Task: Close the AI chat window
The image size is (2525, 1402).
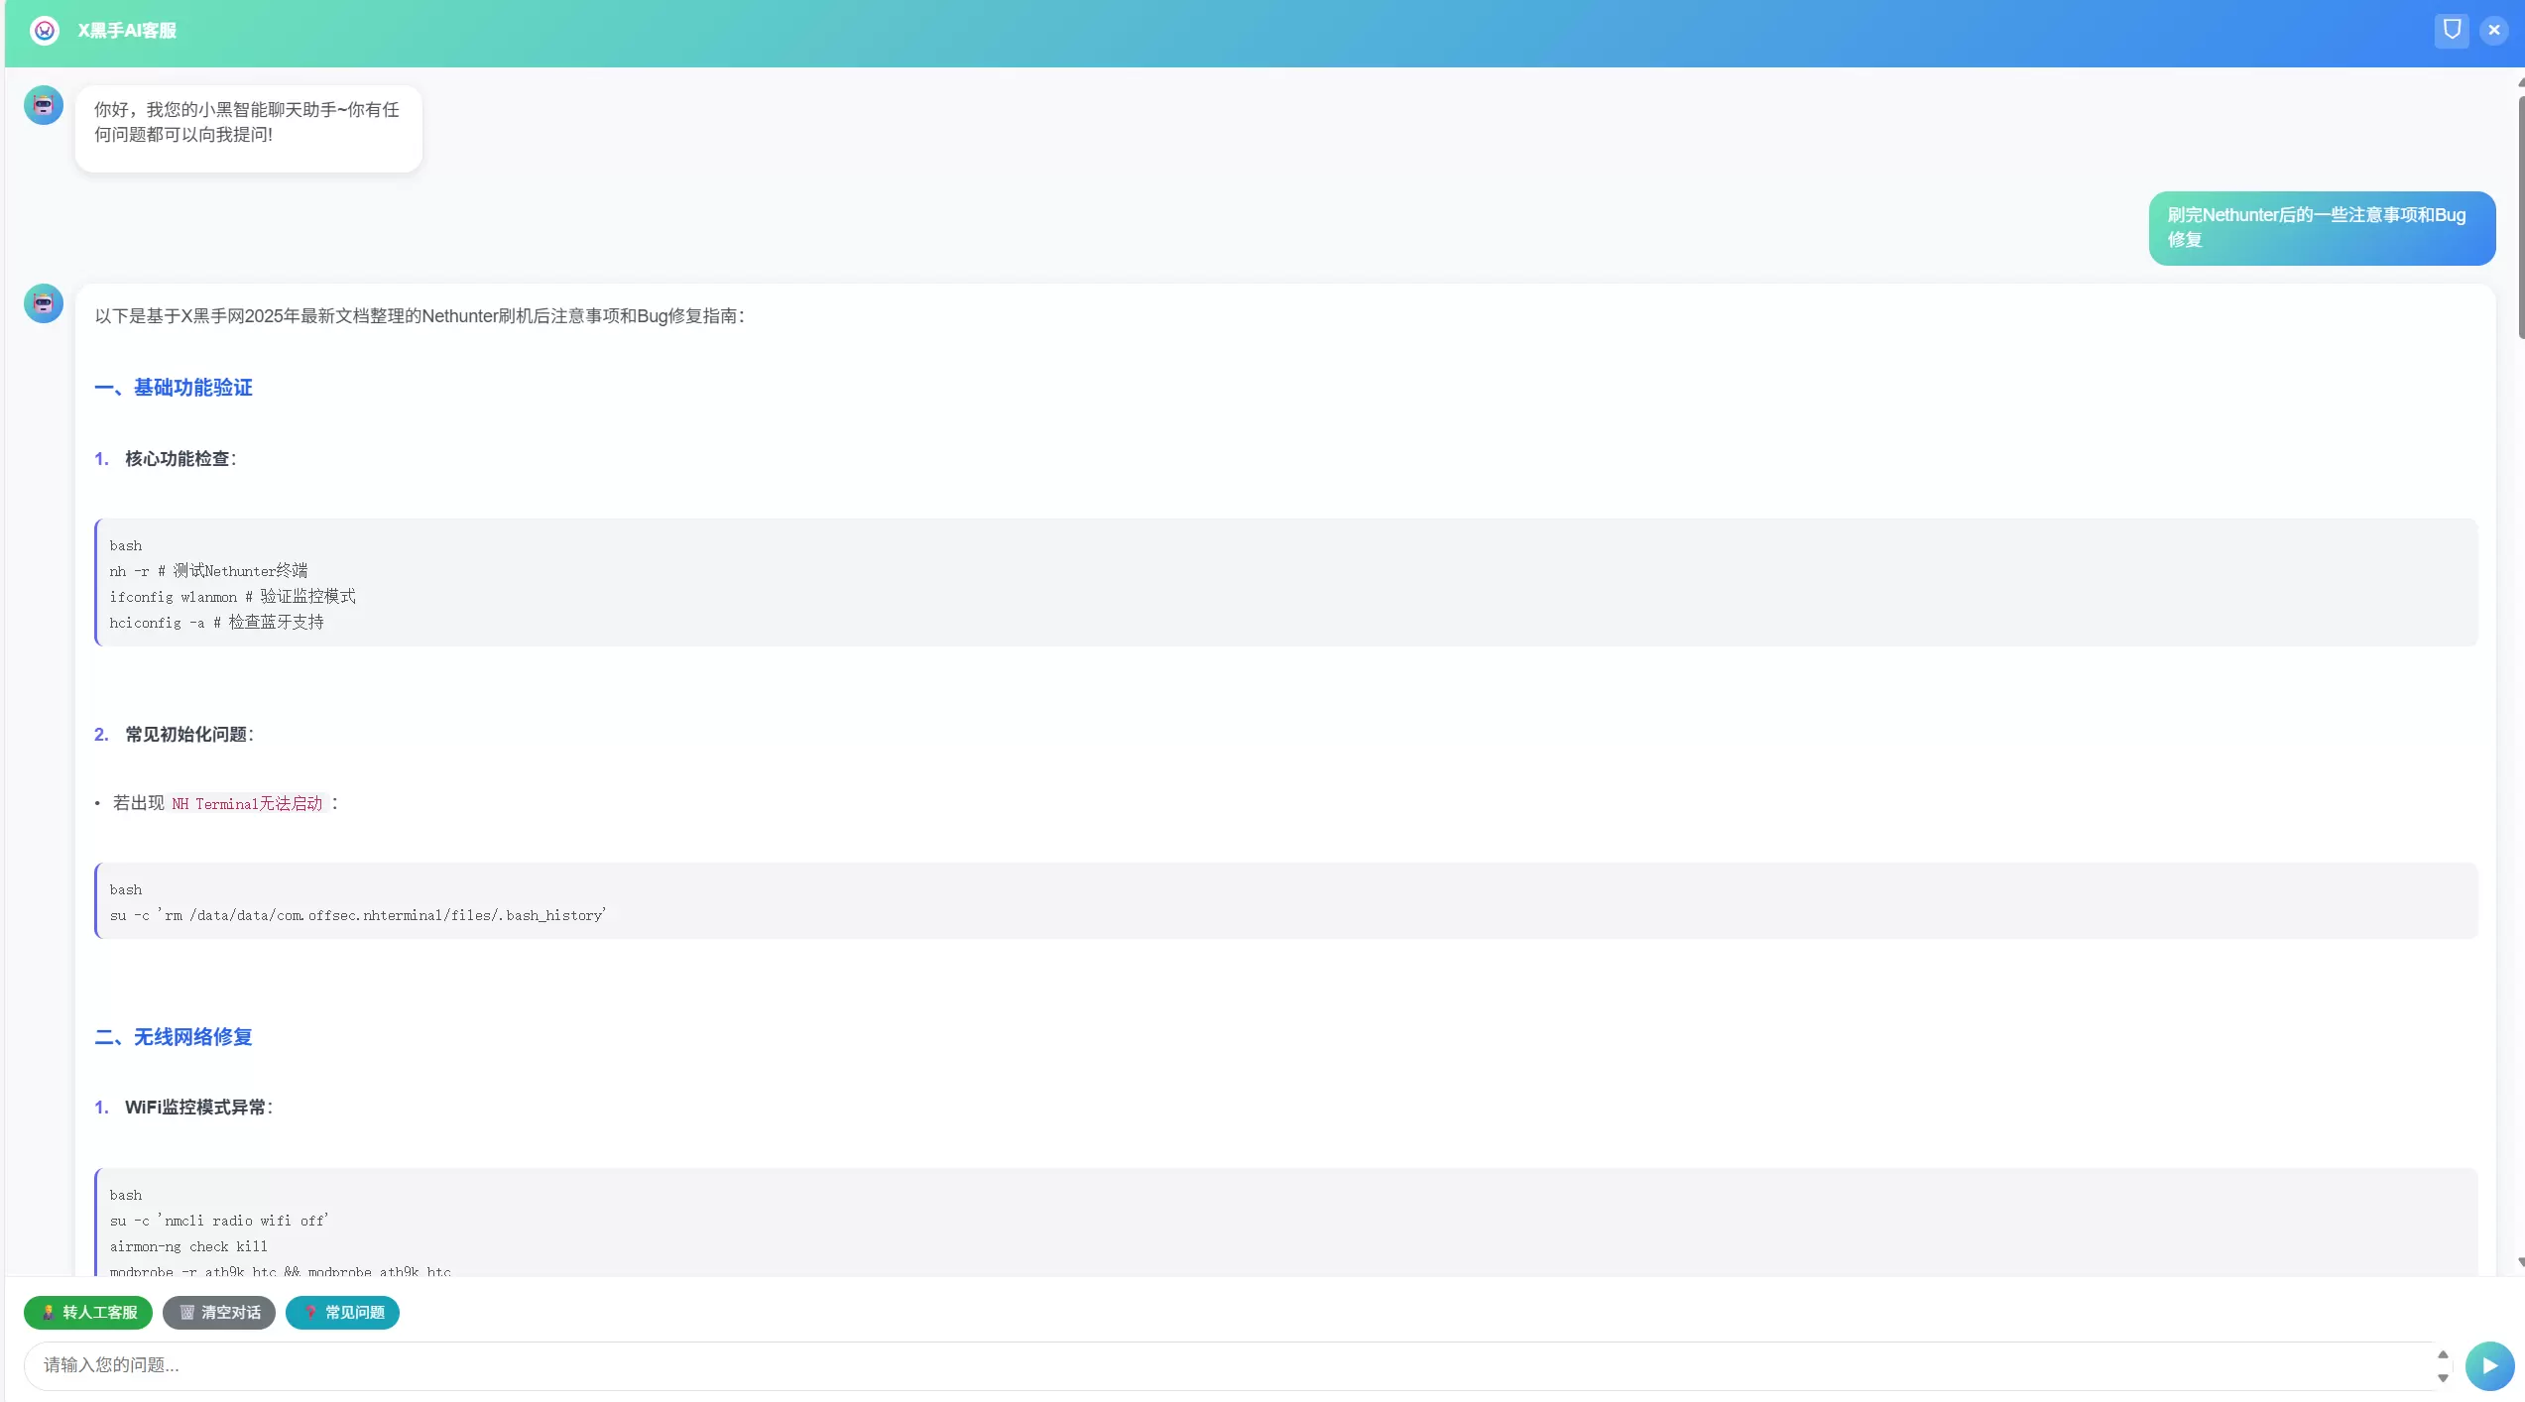Action: click(x=2494, y=30)
